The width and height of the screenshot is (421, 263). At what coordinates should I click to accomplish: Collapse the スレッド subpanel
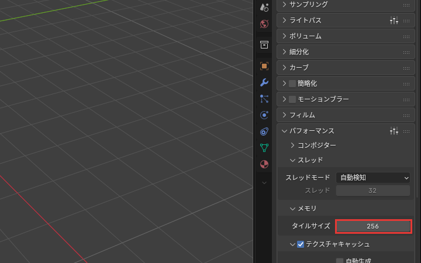293,160
